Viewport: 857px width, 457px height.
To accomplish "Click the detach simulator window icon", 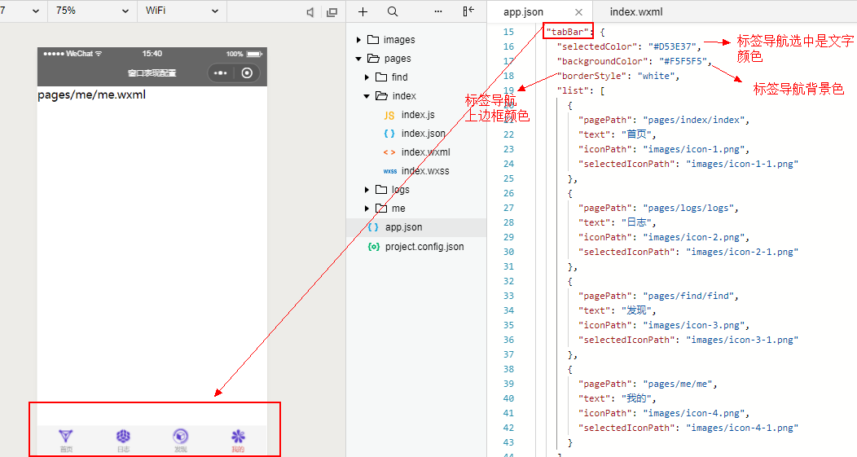I will point(332,12).
